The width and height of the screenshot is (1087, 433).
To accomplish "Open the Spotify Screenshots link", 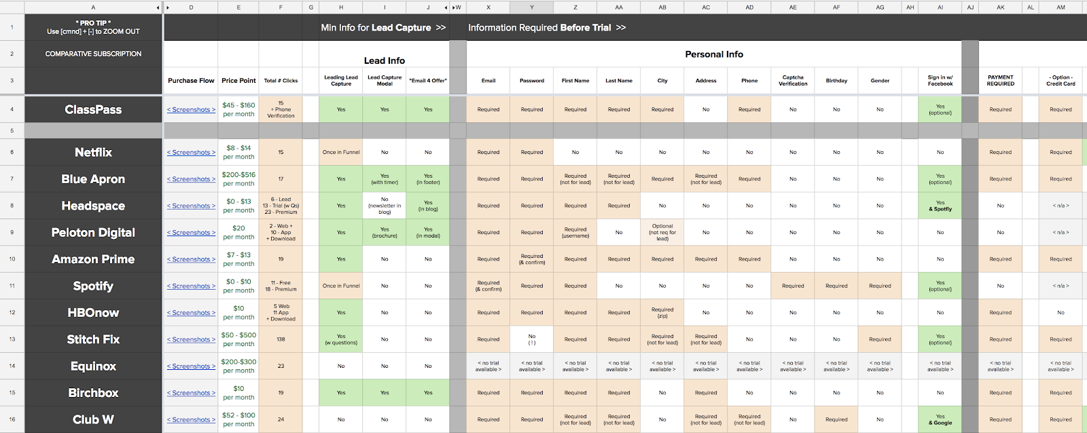I will click(191, 286).
